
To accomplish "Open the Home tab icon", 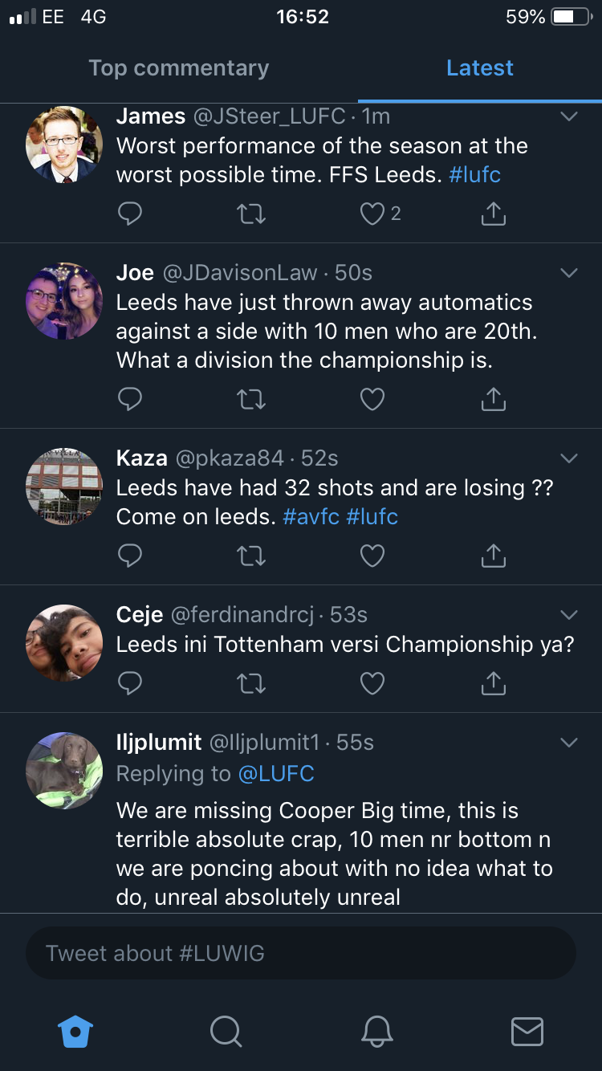I will point(76,1031).
